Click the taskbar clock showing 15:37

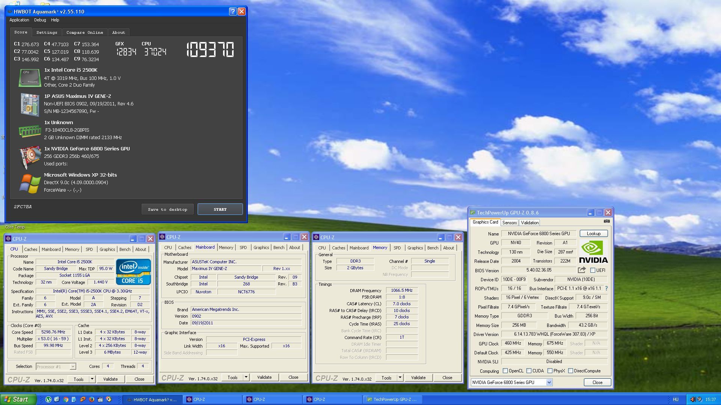tap(710, 399)
